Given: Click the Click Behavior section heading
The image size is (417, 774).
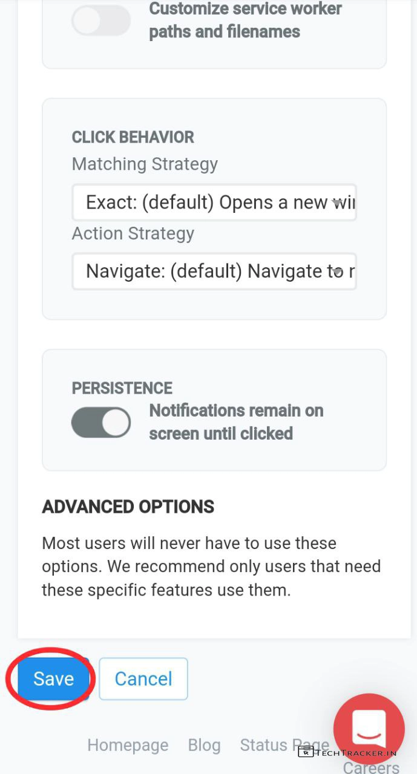Looking at the screenshot, I should coord(133,137).
